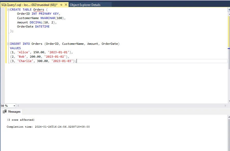Click the horizontal scrollbar right arrow
Viewport: 230px width, 151px height.
point(225,106)
